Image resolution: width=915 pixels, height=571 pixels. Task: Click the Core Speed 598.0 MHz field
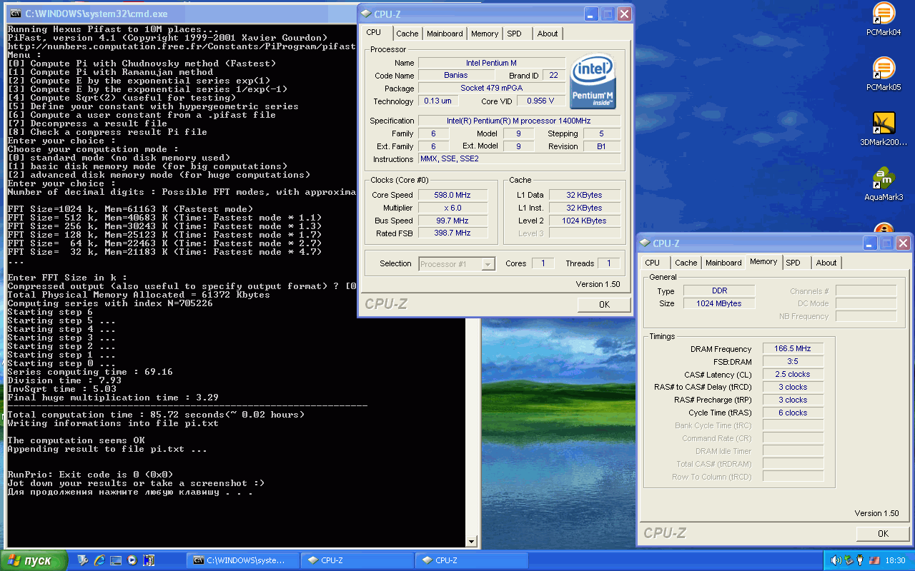453,195
